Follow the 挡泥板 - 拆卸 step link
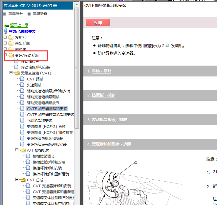The image size is (217, 205). [x=103, y=95]
